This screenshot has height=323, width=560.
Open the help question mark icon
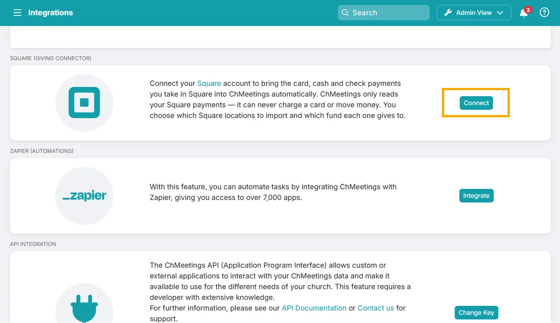(x=544, y=13)
